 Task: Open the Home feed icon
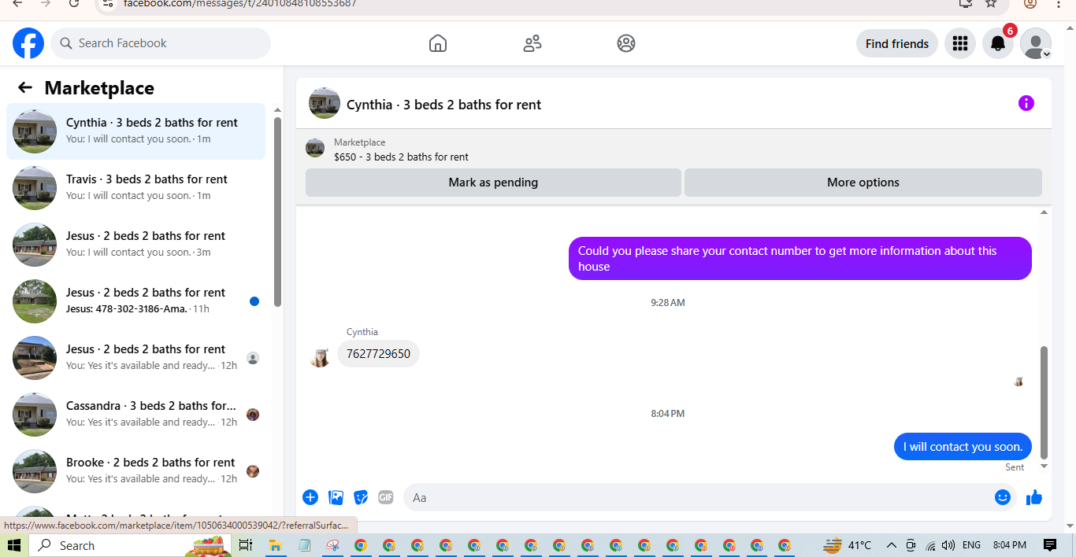point(438,43)
